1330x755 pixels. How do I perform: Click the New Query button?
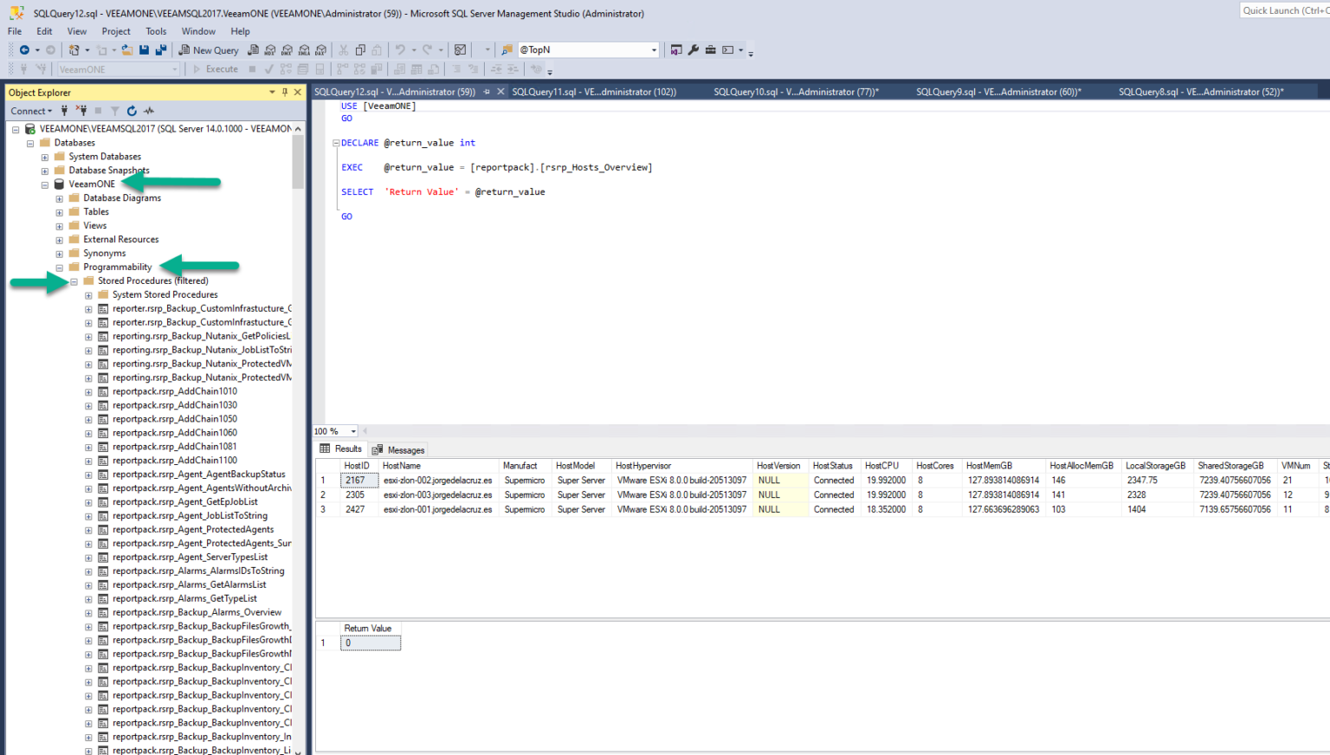208,50
